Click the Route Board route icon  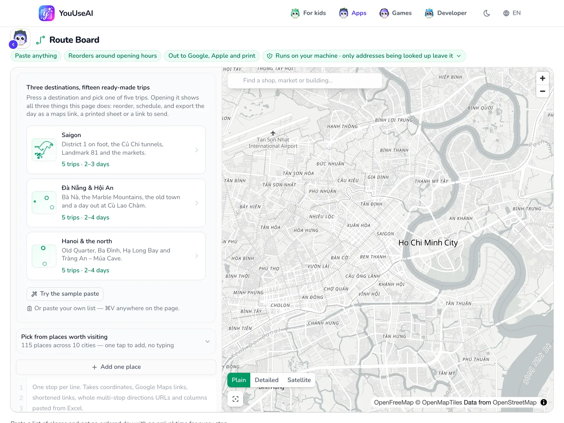click(41, 40)
